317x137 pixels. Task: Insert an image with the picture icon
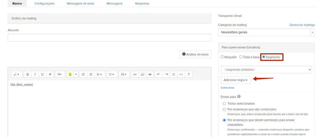pyautogui.click(x=142, y=74)
